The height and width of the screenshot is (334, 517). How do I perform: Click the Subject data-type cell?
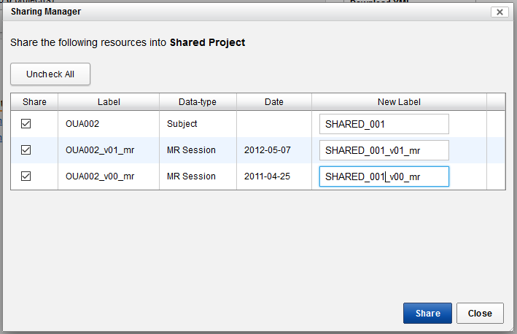pyautogui.click(x=182, y=124)
